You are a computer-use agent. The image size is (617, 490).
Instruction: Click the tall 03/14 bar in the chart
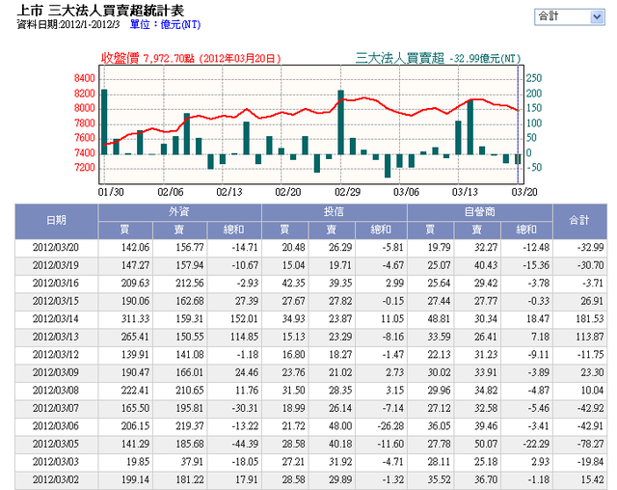470,127
